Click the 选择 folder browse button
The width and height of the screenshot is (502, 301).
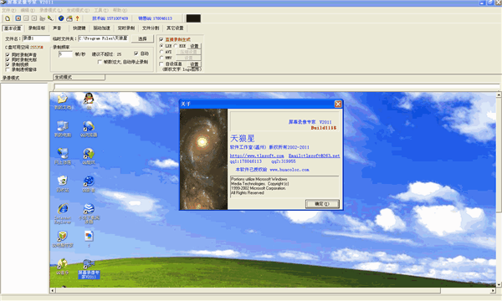click(142, 38)
